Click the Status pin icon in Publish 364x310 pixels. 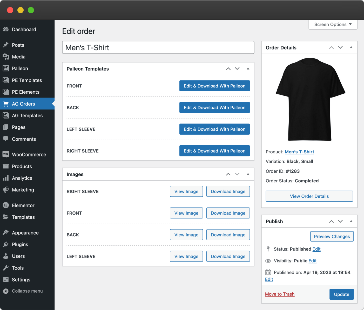(268, 249)
